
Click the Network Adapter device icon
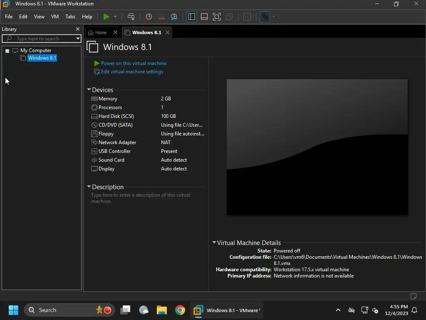click(94, 142)
